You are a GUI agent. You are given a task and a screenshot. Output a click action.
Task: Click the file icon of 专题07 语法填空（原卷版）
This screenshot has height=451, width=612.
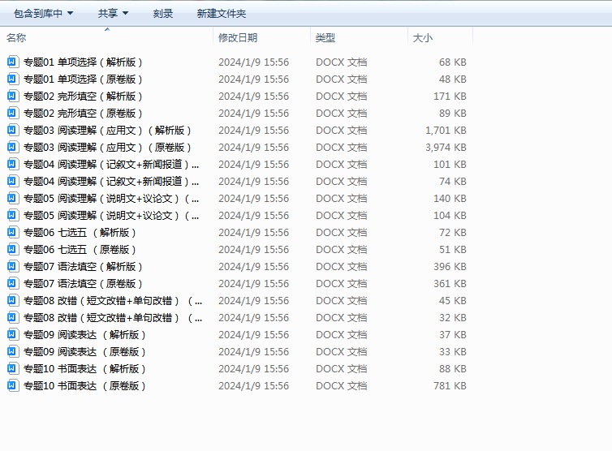[x=12, y=284]
